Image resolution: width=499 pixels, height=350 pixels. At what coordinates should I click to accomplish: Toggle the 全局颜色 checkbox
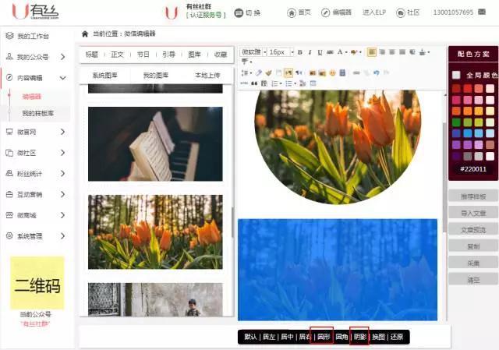coord(456,75)
